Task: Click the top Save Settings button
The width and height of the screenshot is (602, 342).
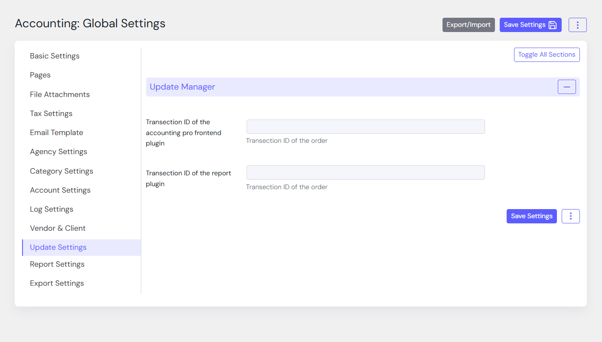Action: click(530, 25)
